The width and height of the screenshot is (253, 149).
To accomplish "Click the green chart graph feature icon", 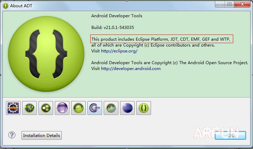I will [x=111, y=108].
